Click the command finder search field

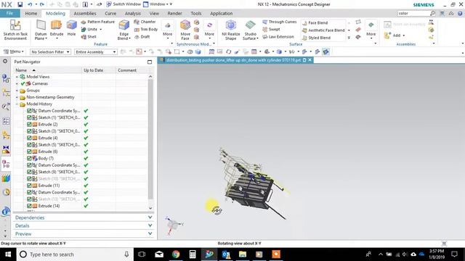tap(413, 13)
